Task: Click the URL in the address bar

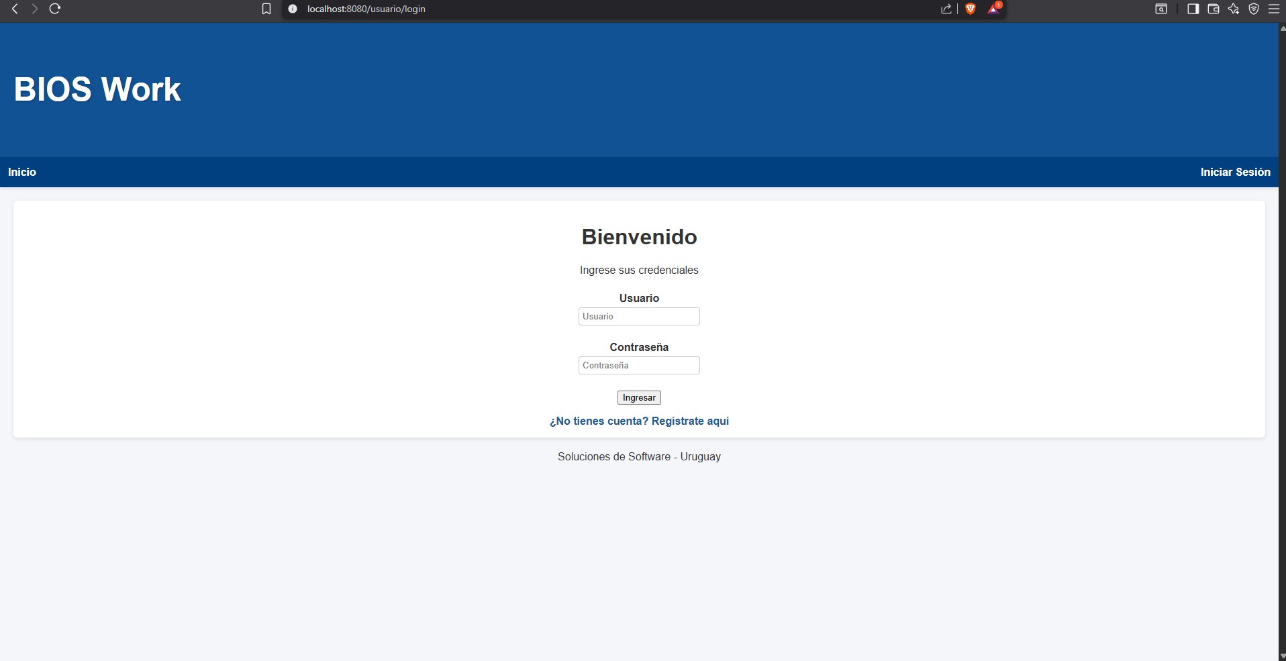Action: coord(366,9)
